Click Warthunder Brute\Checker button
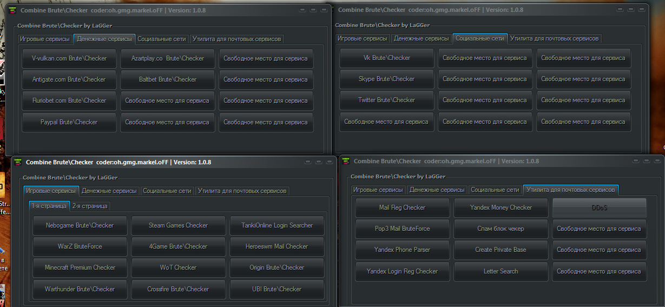Image resolution: width=665 pixels, height=307 pixels. pos(80,289)
